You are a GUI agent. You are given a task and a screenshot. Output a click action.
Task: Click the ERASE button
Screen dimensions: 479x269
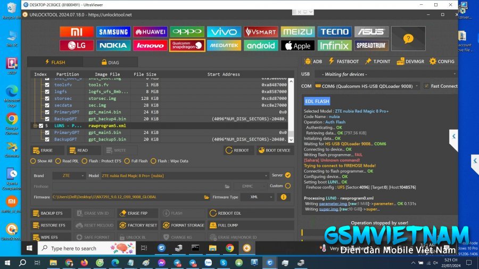point(47,150)
